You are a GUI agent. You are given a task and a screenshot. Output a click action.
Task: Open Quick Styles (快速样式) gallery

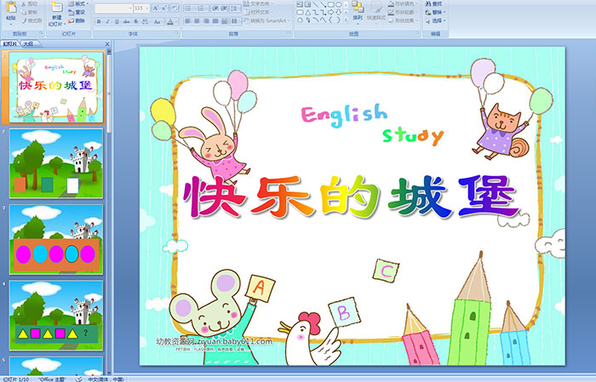point(376,14)
